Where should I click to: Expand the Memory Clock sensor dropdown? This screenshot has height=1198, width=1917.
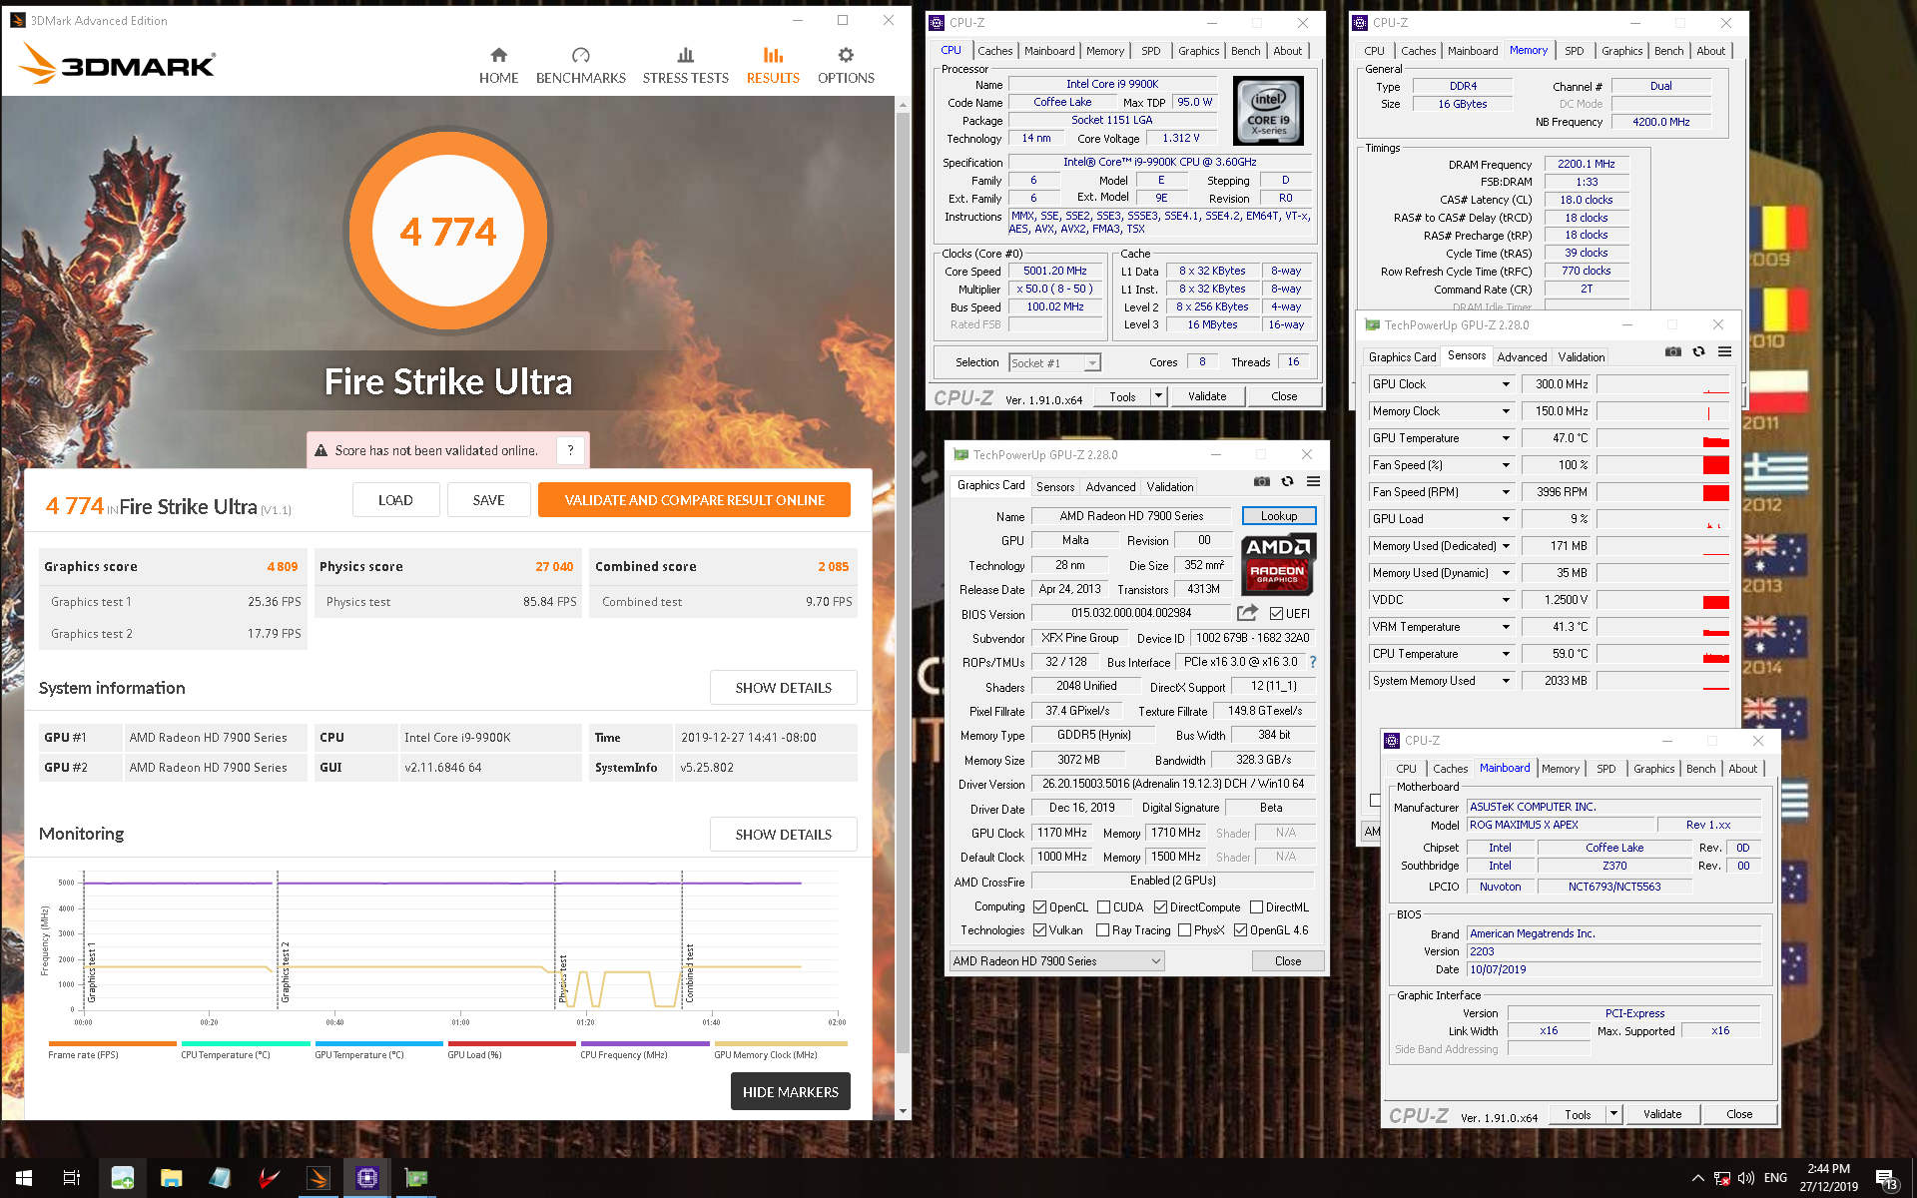pos(1506,411)
